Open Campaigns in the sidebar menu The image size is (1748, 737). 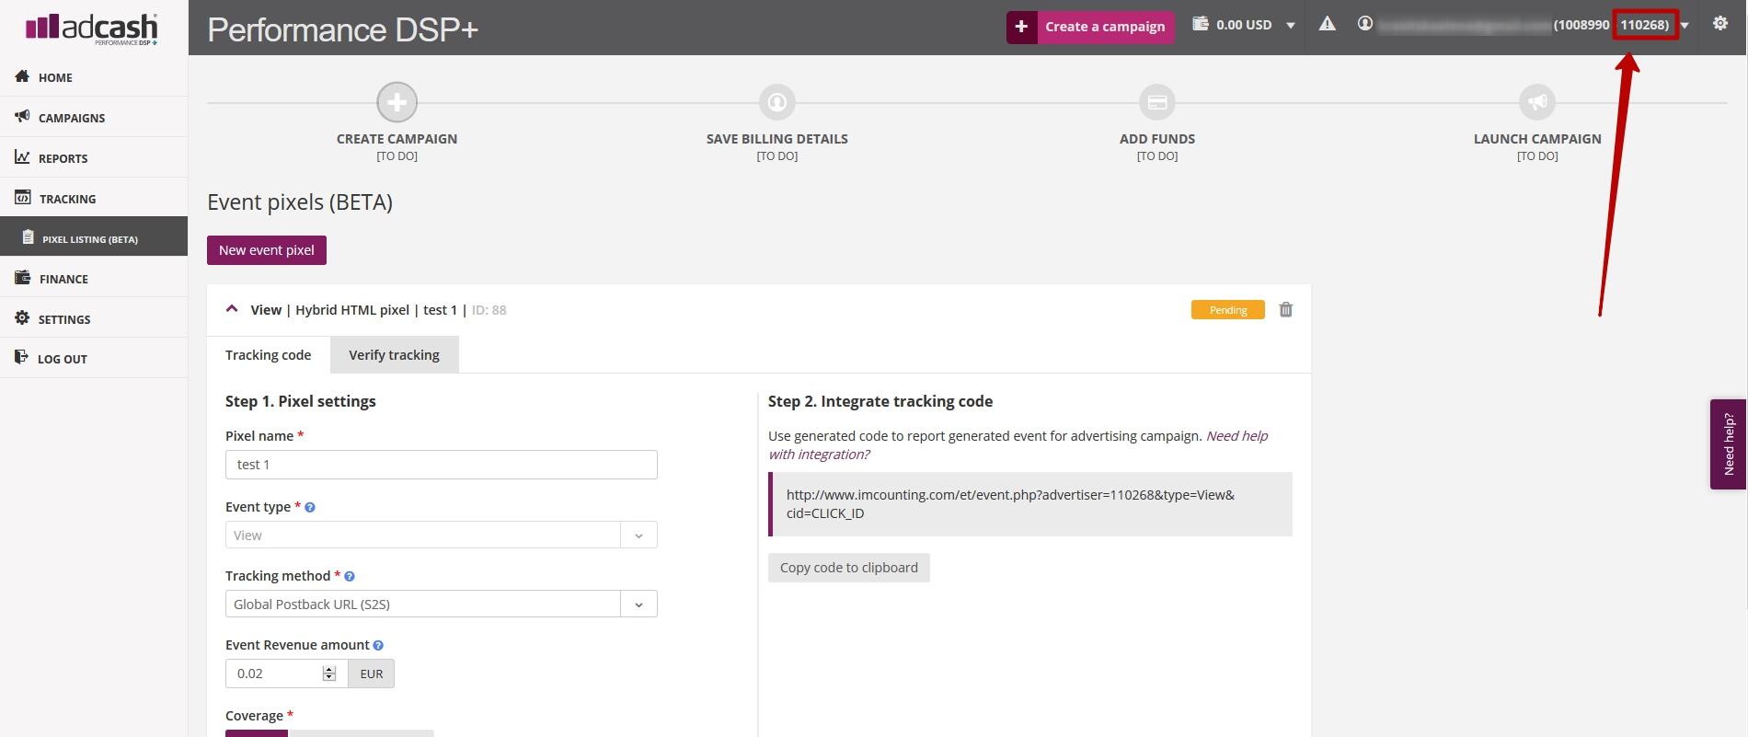point(72,118)
